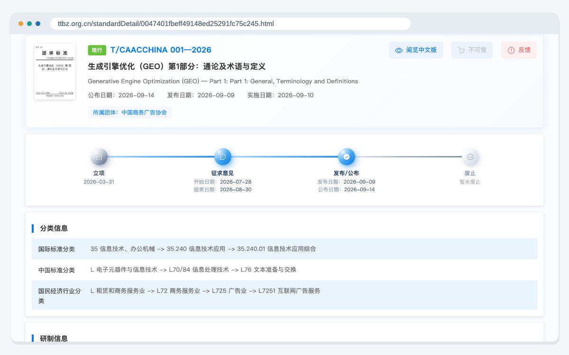Click the 分类信息 section heading
This screenshot has width=569, height=355.
point(54,228)
